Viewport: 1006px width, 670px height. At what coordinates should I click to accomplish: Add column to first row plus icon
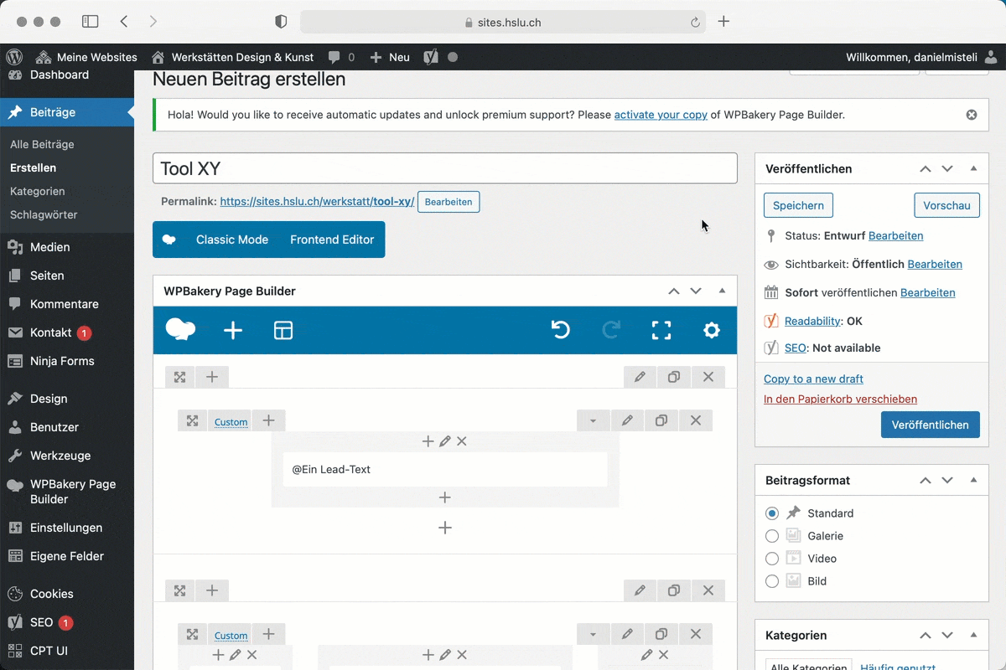(212, 377)
